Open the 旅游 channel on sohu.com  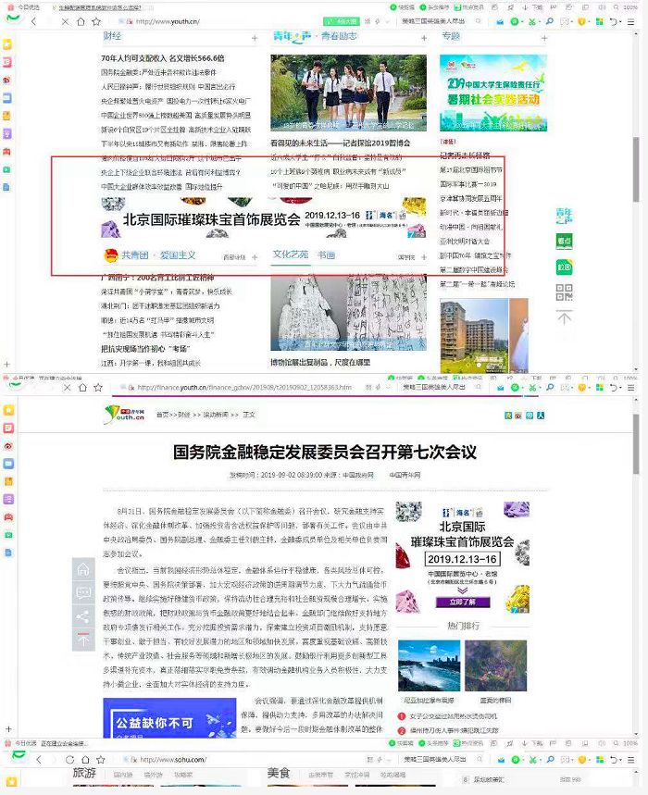[x=84, y=773]
